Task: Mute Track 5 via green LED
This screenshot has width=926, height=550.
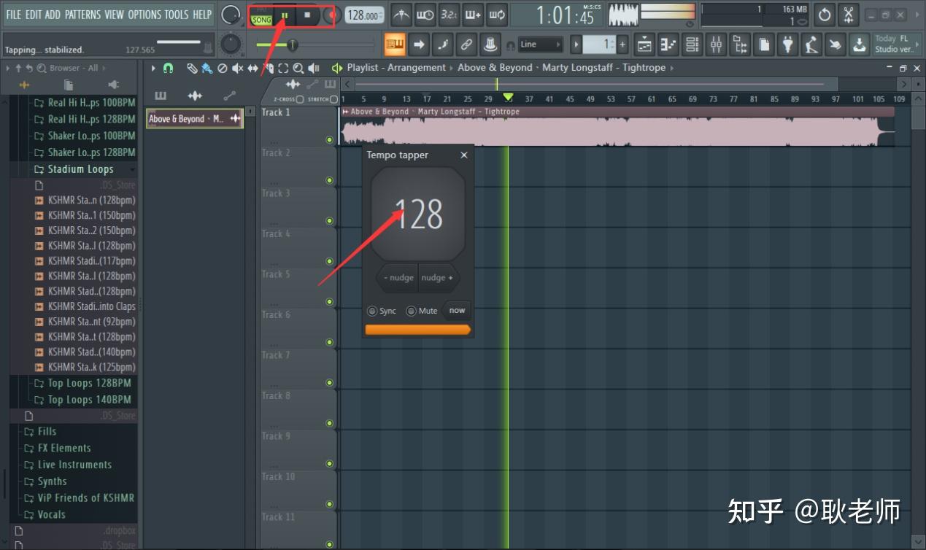Action: point(329,301)
